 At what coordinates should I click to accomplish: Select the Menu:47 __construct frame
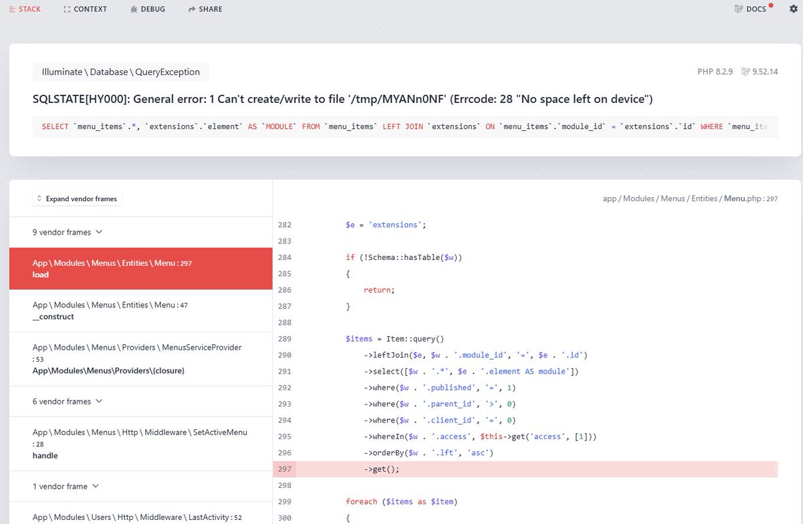tap(141, 311)
